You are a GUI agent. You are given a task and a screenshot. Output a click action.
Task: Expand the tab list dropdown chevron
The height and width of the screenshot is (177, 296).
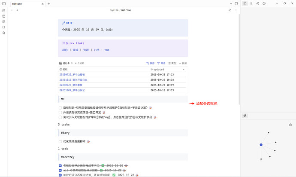pos(230,3)
